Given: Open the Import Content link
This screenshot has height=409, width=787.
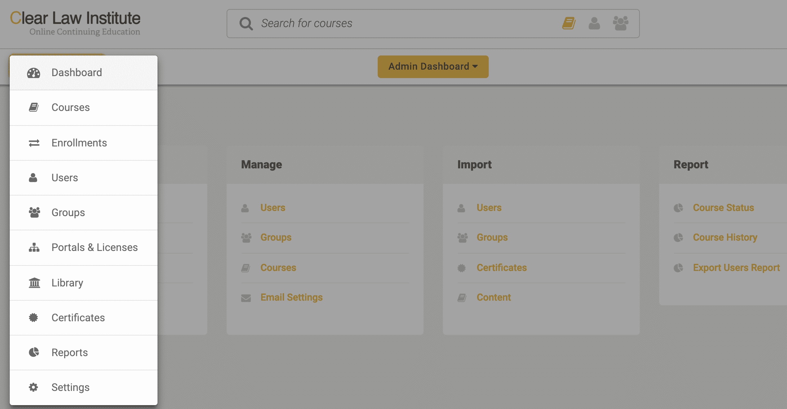Looking at the screenshot, I should point(494,297).
